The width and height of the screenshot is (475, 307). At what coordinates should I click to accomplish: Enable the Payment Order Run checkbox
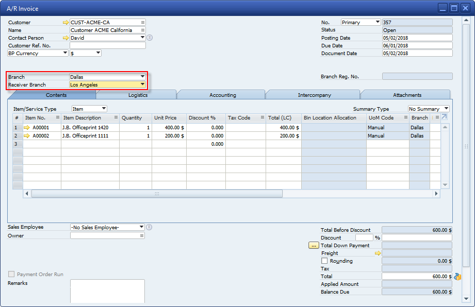click(11, 275)
